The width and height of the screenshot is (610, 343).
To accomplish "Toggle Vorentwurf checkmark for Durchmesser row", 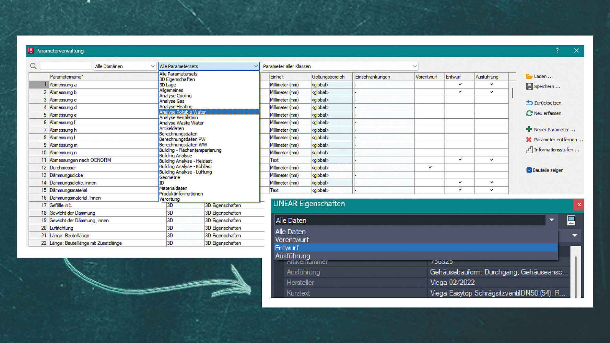I will pyautogui.click(x=430, y=167).
